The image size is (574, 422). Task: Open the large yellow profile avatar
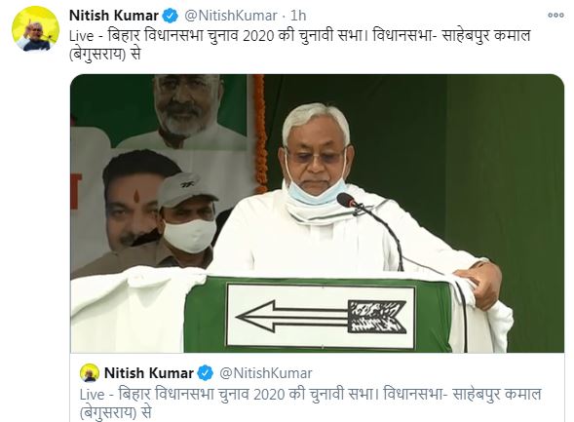point(35,28)
